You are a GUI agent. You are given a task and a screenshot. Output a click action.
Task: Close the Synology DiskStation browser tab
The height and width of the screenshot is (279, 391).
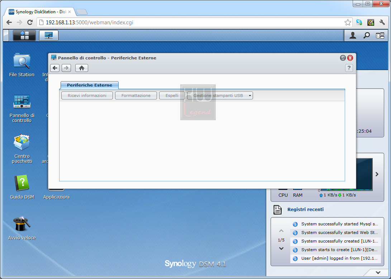tap(70, 12)
